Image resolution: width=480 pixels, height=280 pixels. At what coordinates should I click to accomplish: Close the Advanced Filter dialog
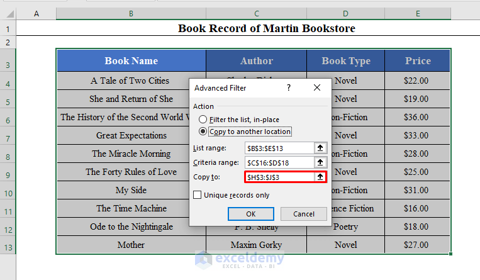(x=317, y=88)
